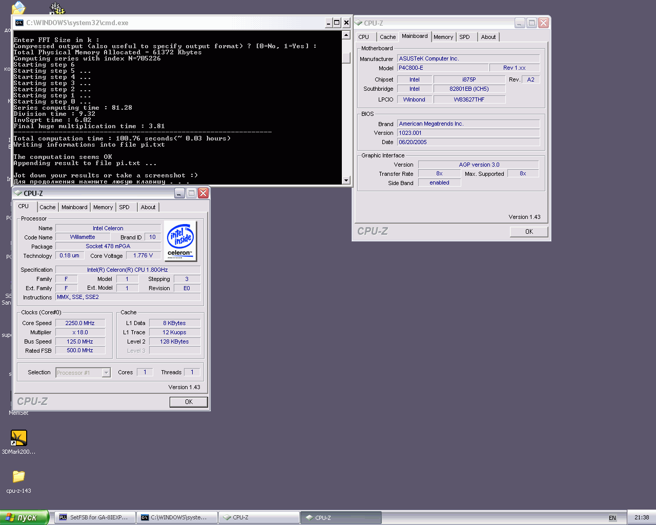Switch to SetFSB for GA-8IEXP taskbar item
Image resolution: width=656 pixels, height=525 pixels.
pos(95,517)
